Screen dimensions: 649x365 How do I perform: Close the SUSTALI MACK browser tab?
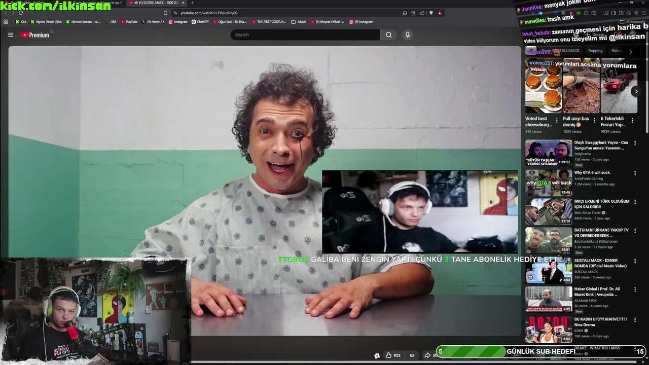pyautogui.click(x=183, y=3)
